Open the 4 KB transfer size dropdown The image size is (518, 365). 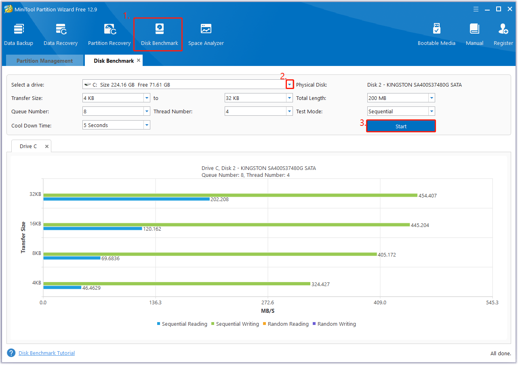[147, 98]
